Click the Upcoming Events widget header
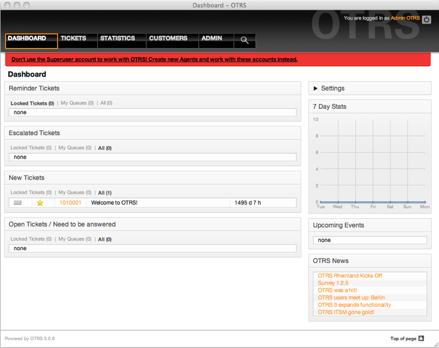 coord(370,225)
